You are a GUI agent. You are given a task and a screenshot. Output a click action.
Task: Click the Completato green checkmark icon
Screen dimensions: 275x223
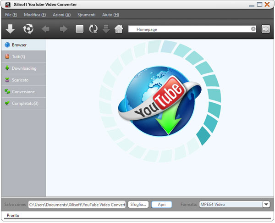tap(7, 103)
